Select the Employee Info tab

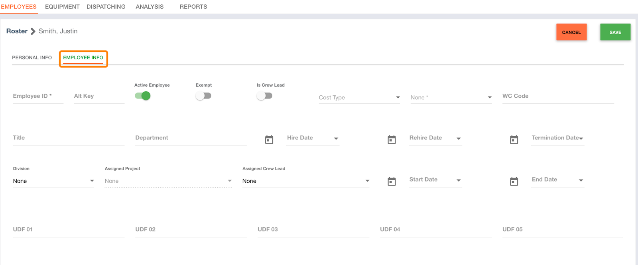coord(83,58)
